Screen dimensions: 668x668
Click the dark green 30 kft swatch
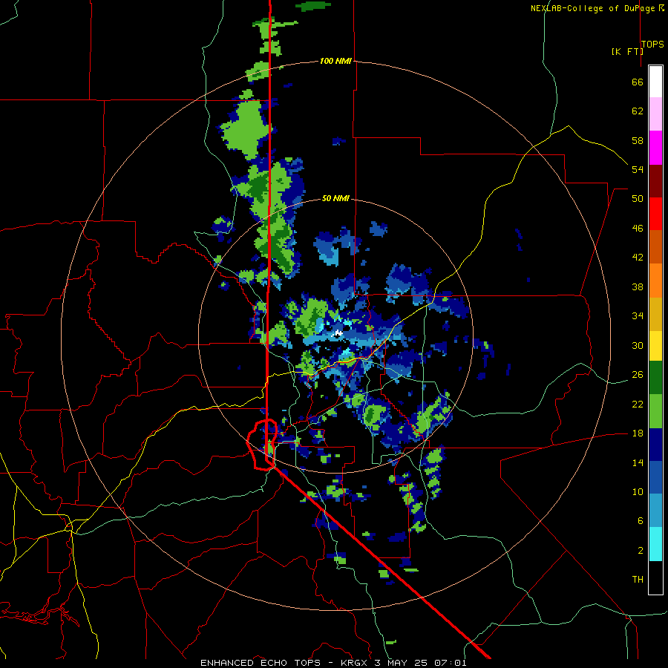pyautogui.click(x=655, y=378)
